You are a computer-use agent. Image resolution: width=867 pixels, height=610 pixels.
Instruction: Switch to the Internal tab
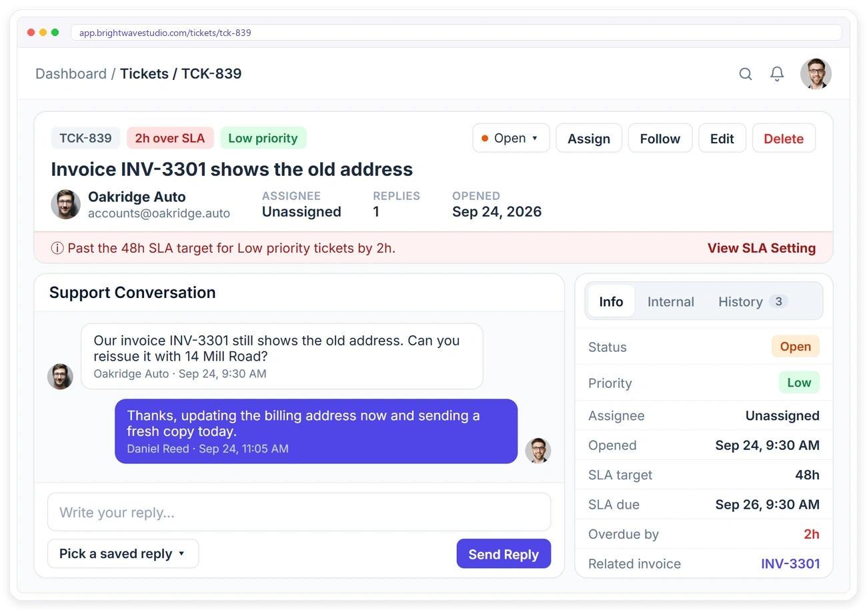670,301
